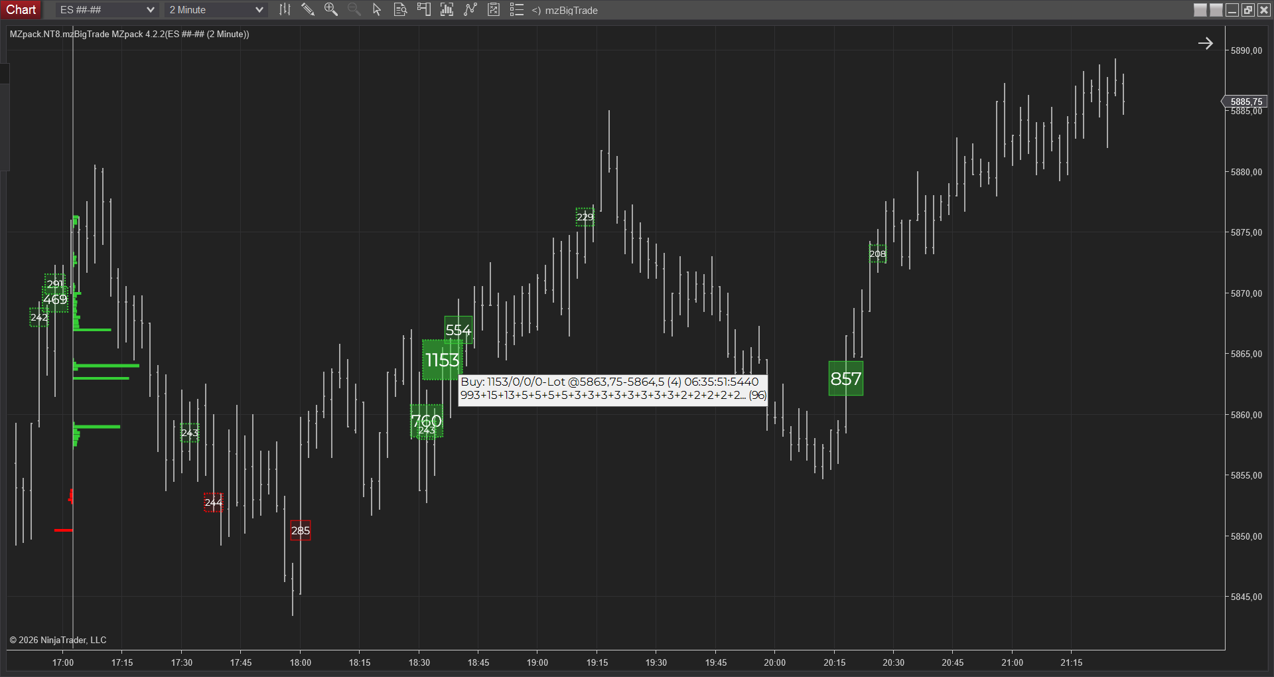The height and width of the screenshot is (677, 1274).
Task: Open chart Properties list icon
Action: (516, 9)
